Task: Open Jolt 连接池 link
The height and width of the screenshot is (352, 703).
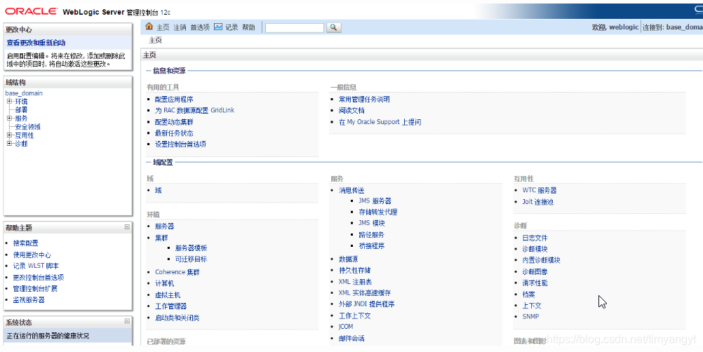Action: 538,202
